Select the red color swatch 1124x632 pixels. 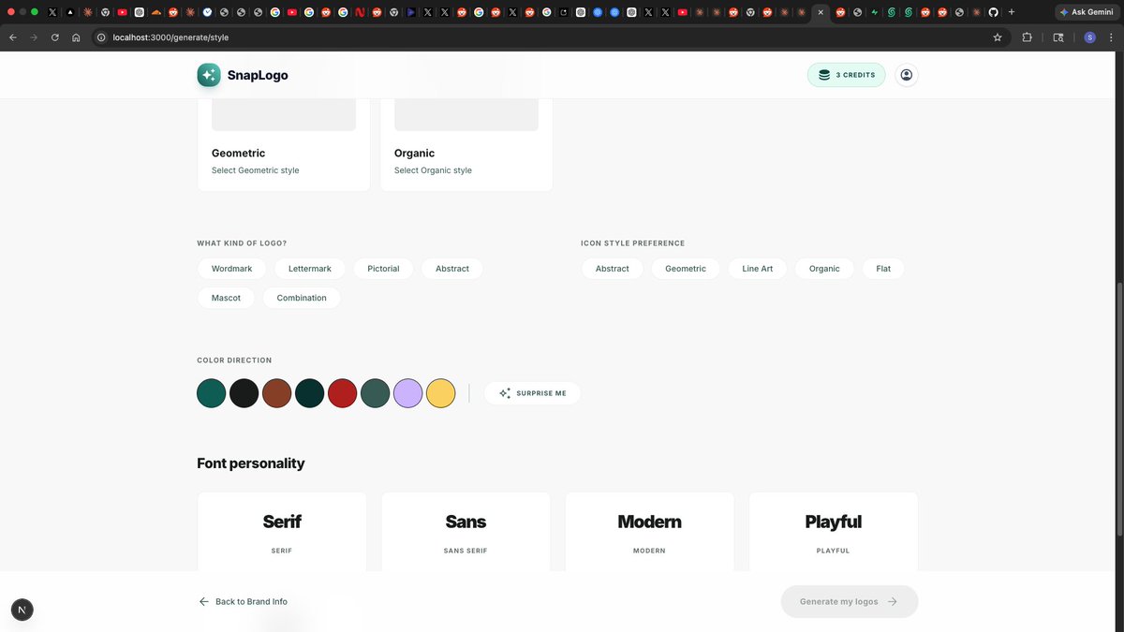pyautogui.click(x=343, y=393)
